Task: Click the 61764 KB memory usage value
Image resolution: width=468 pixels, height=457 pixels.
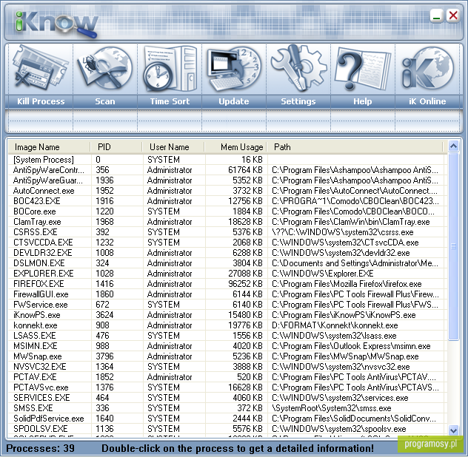Action: point(245,170)
